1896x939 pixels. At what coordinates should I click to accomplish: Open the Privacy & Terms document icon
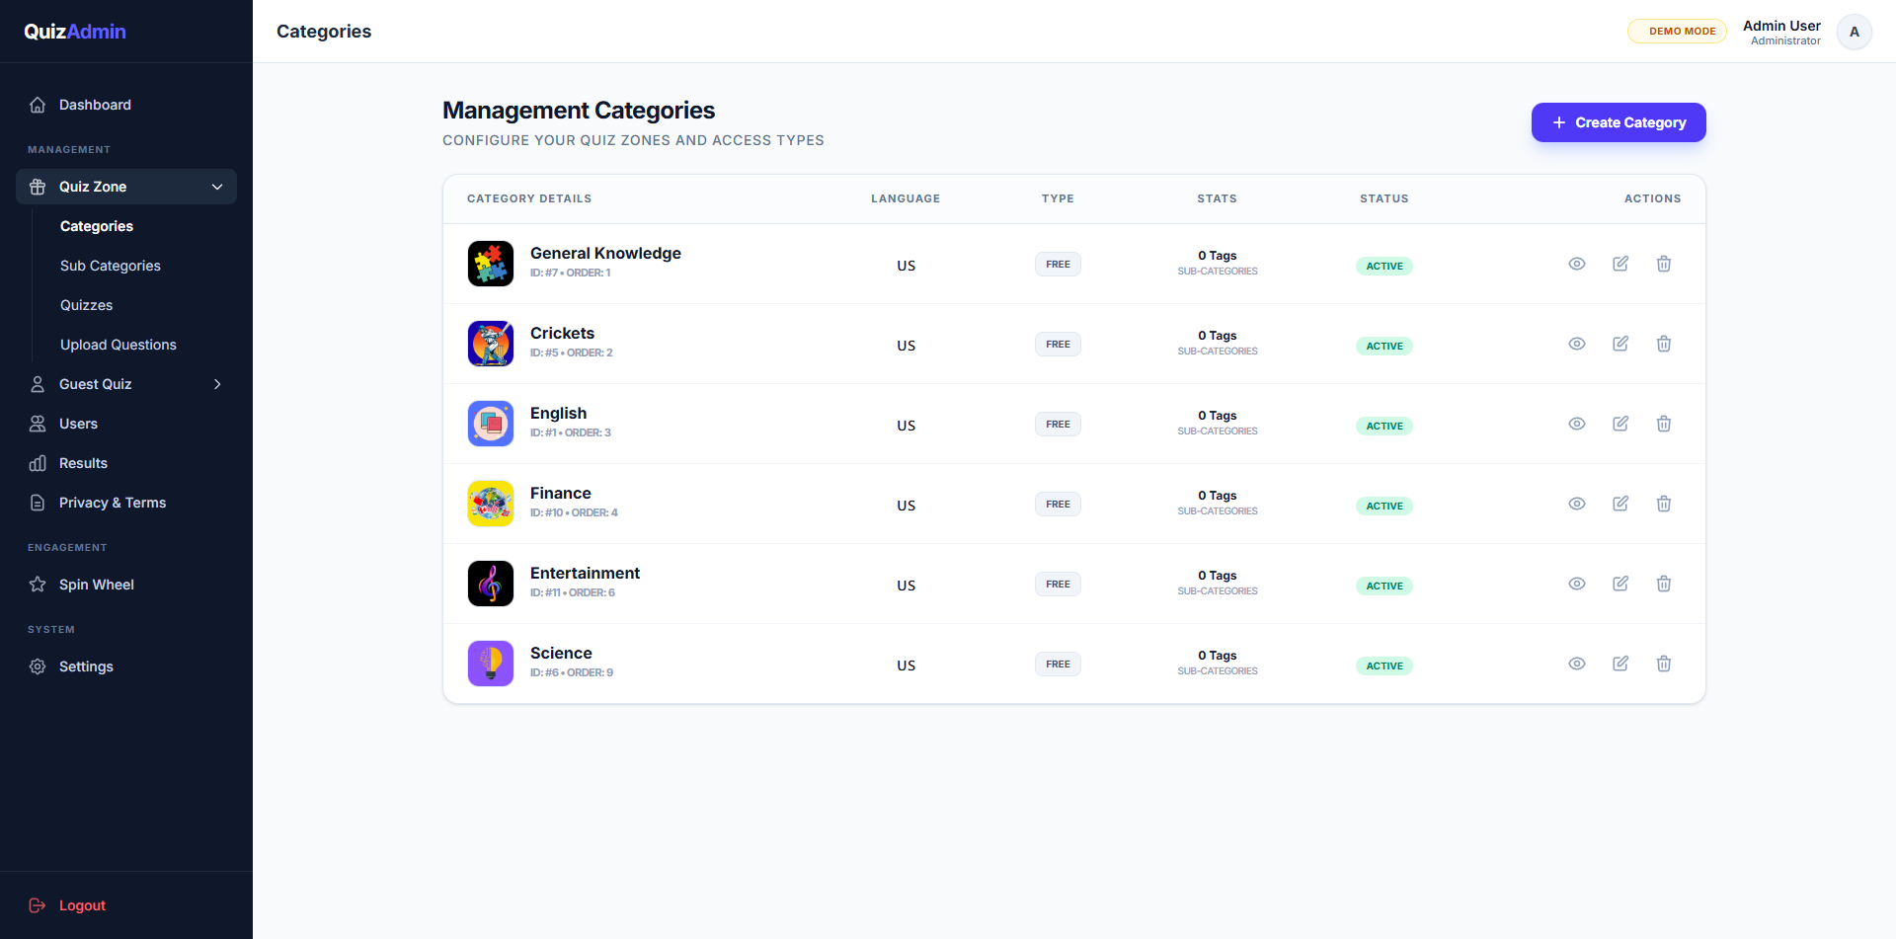pyautogui.click(x=38, y=503)
